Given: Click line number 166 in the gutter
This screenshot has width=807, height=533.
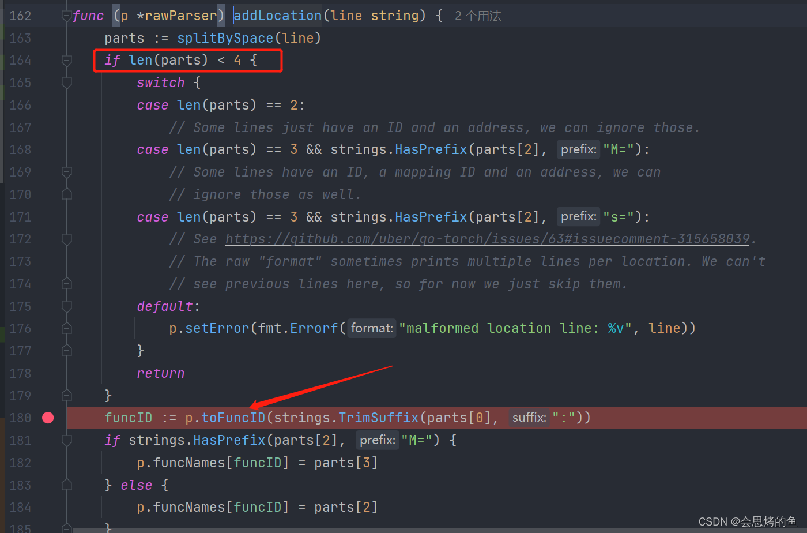Looking at the screenshot, I should click(20, 105).
